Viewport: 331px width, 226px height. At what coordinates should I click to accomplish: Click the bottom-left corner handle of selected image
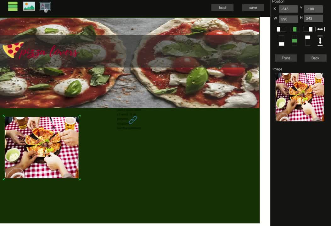click(x=4, y=179)
